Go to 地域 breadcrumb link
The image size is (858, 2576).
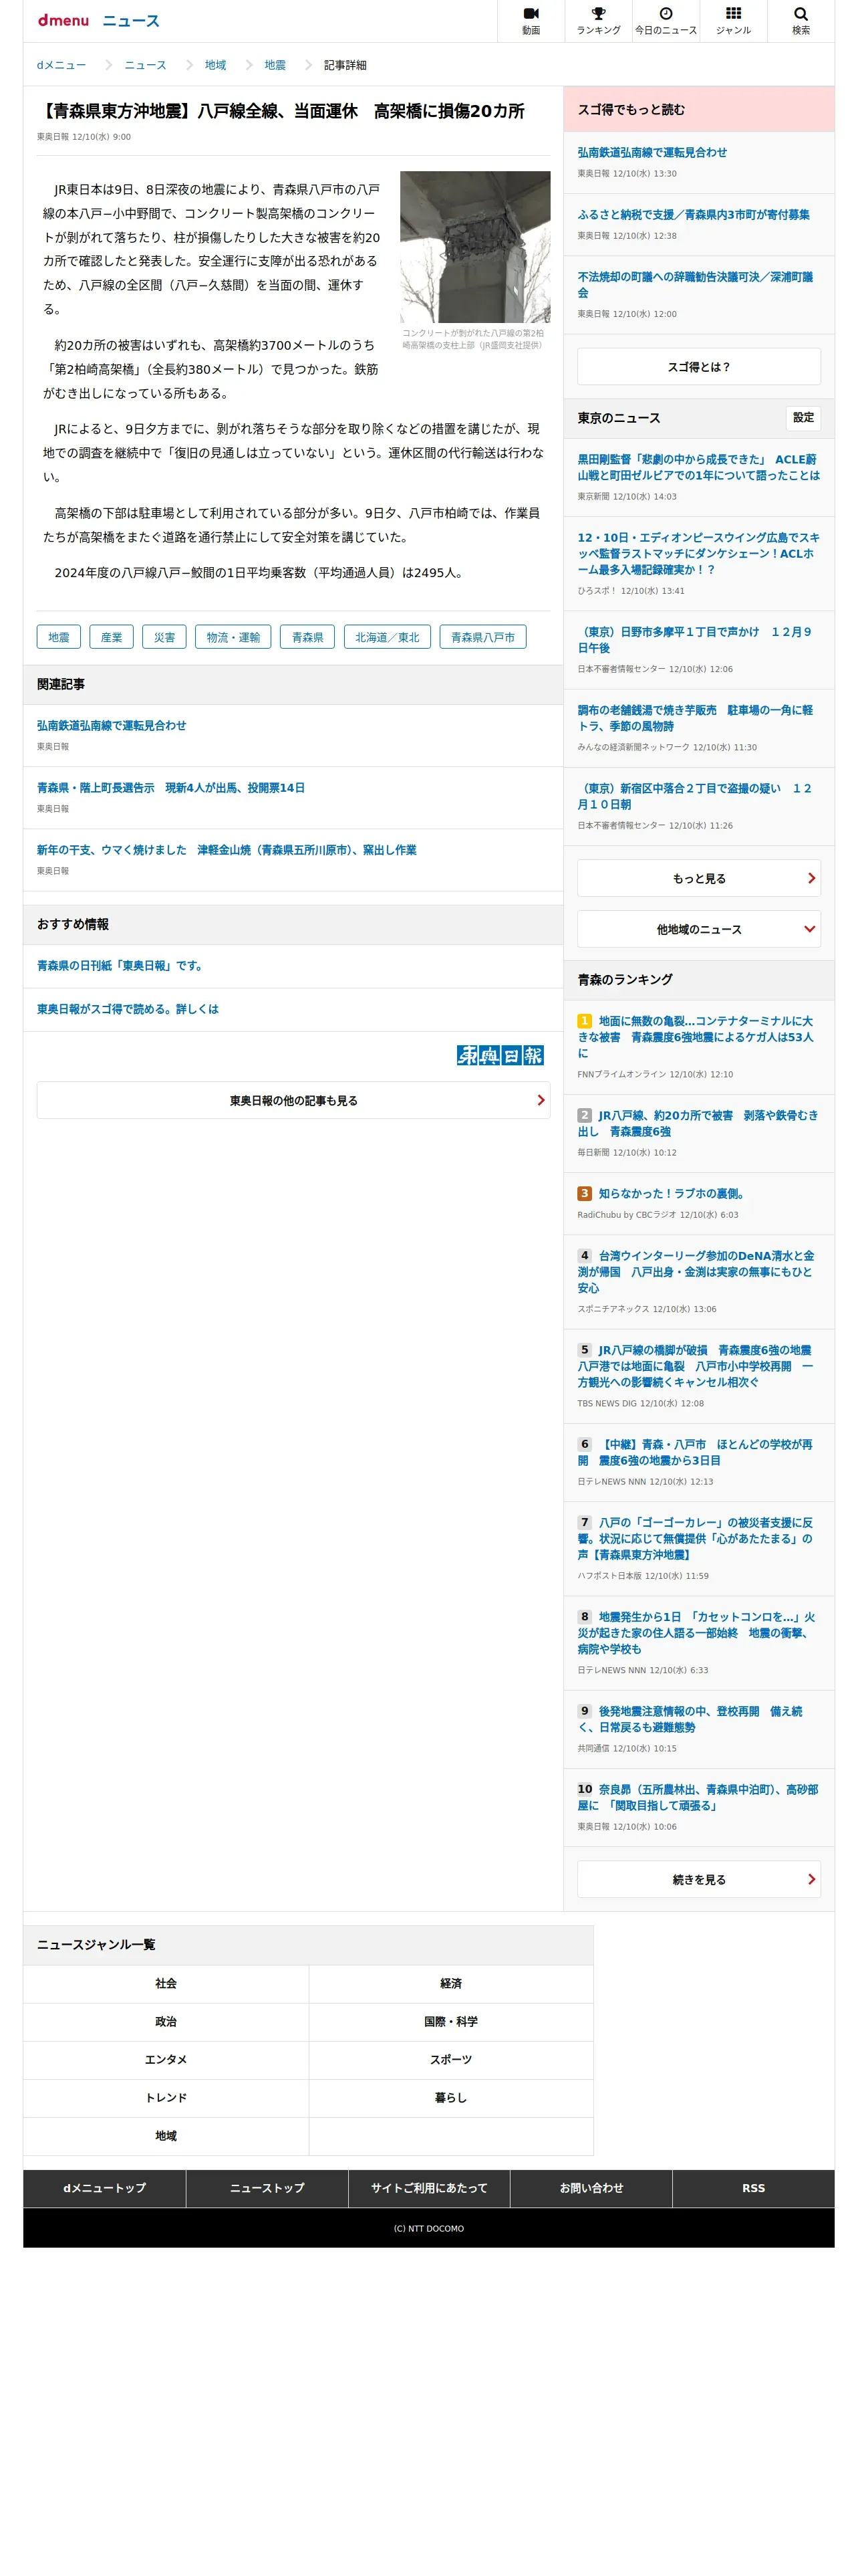[214, 65]
